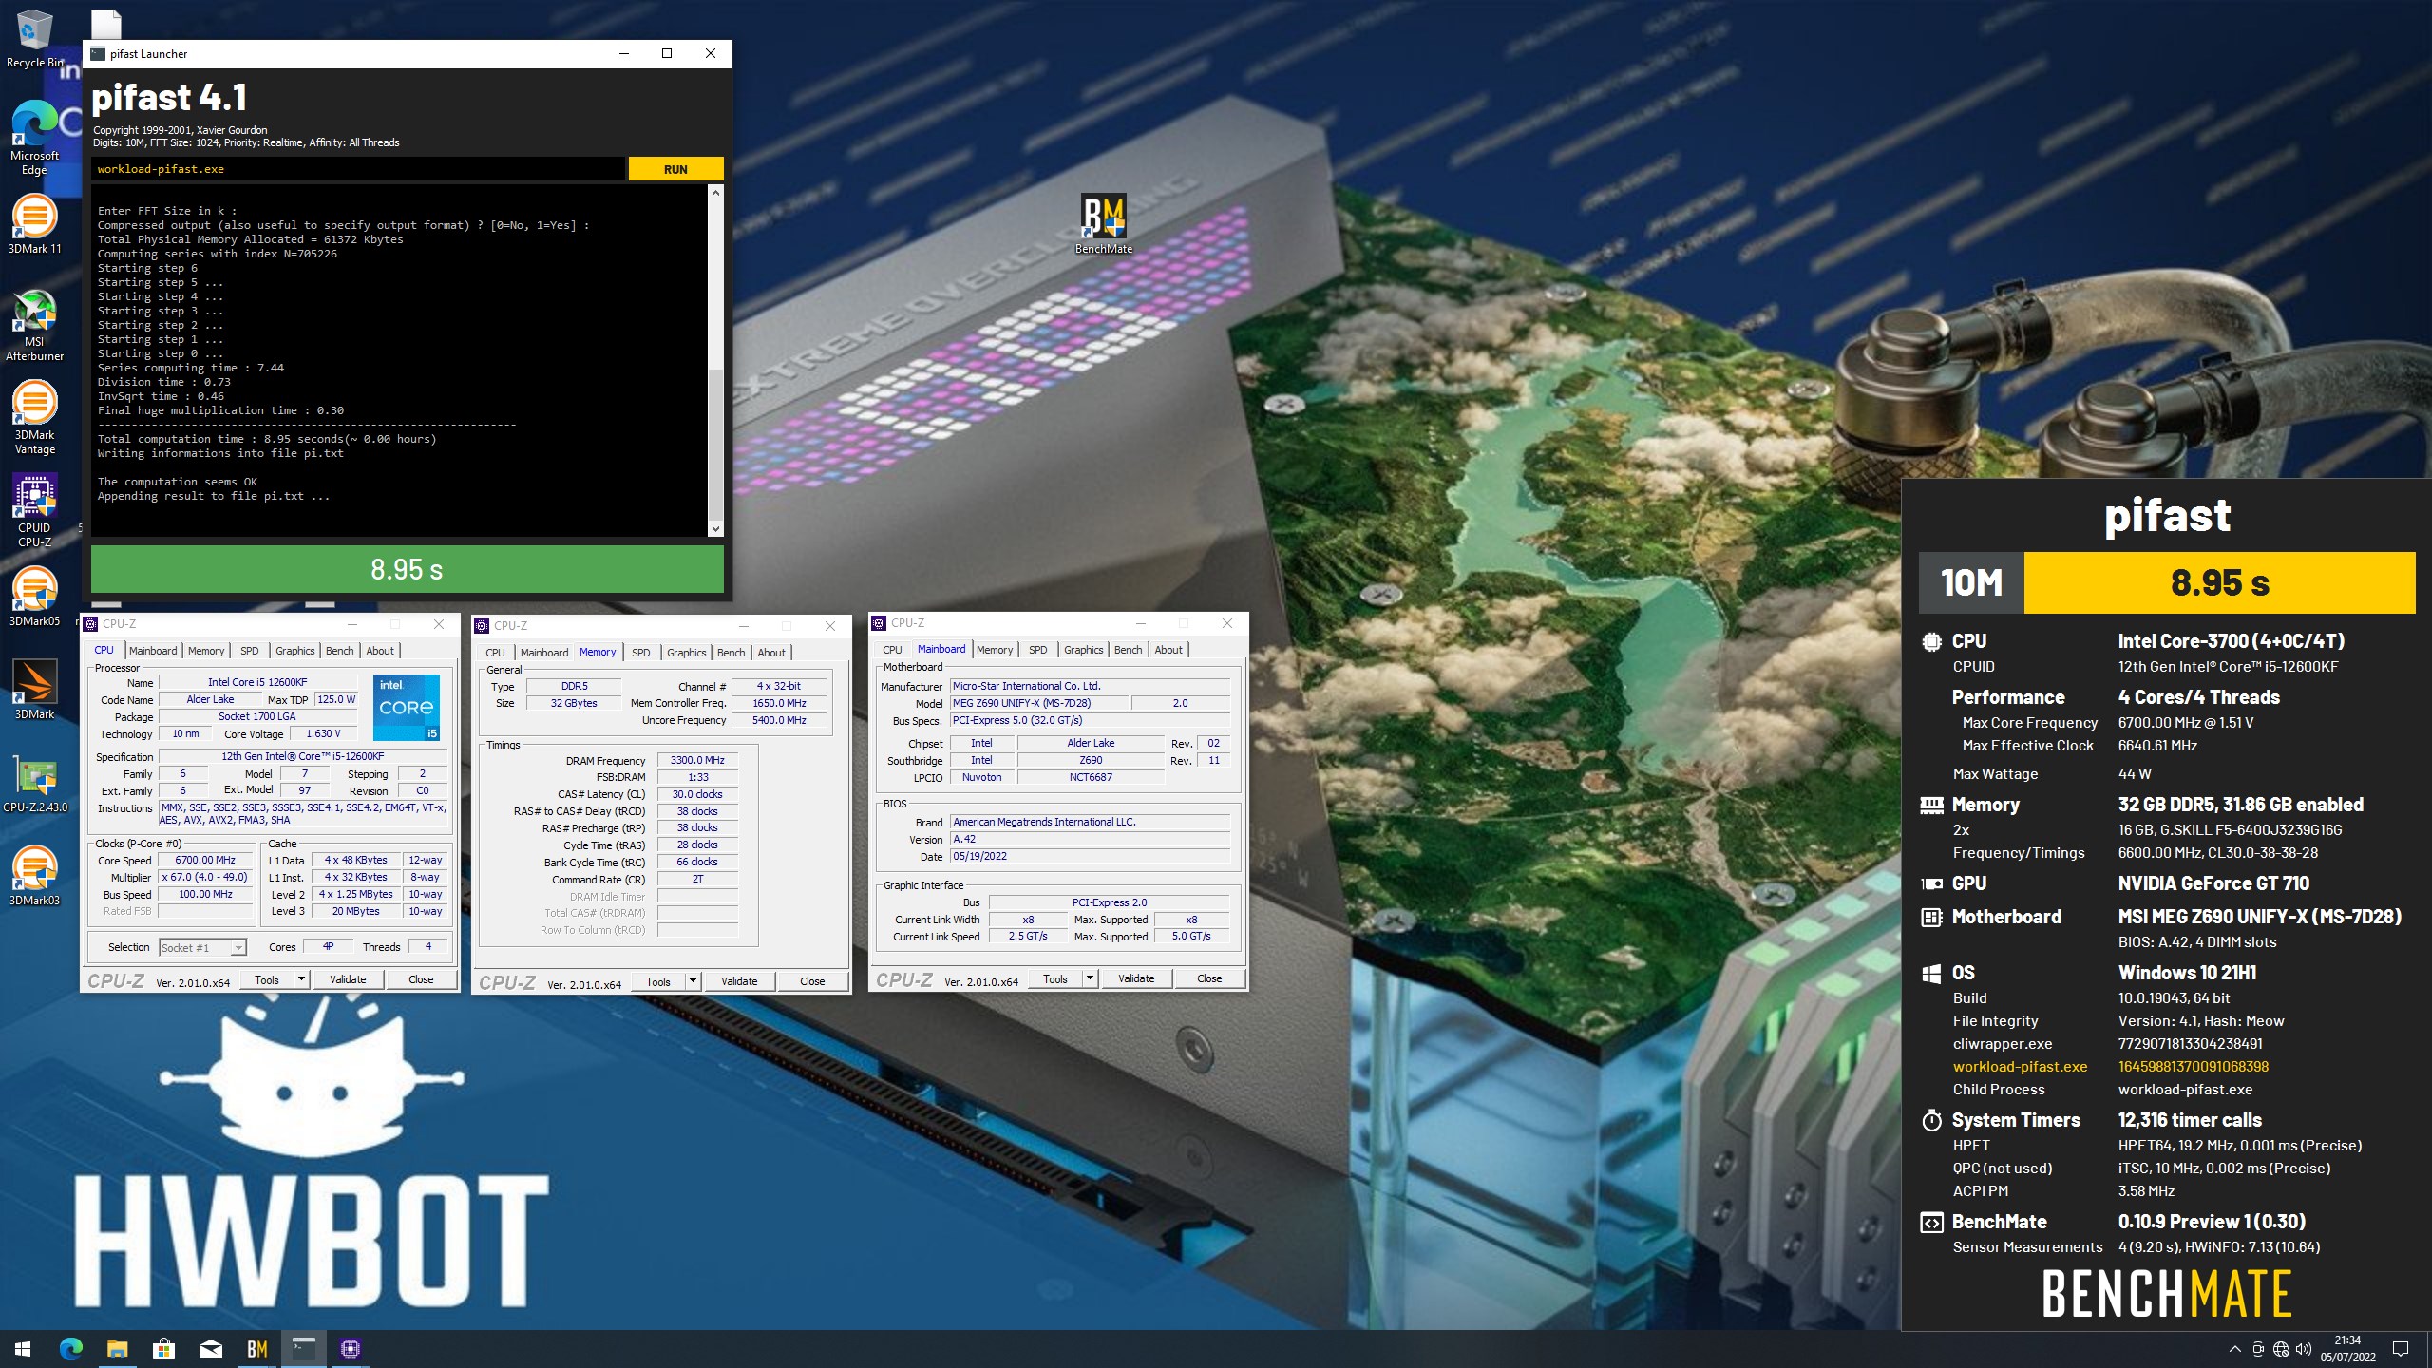Open the GPU-Z.2.43.0 desktop icon
This screenshot has height=1368, width=2432.
coord(34,783)
